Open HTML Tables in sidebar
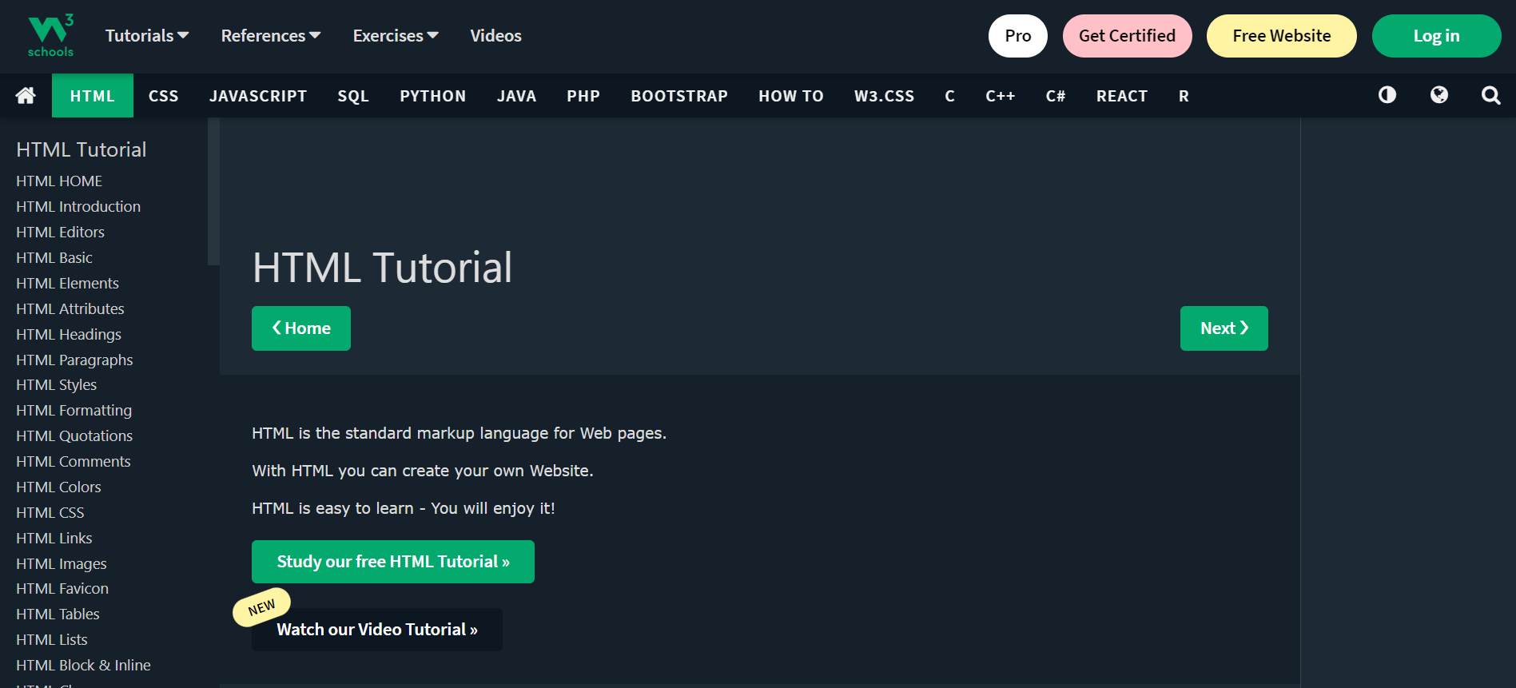The height and width of the screenshot is (688, 1516). coord(58,614)
